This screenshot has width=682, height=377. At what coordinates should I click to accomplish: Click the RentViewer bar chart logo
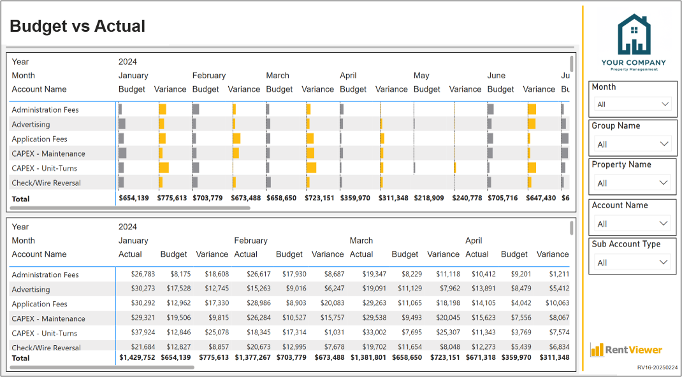(x=627, y=350)
